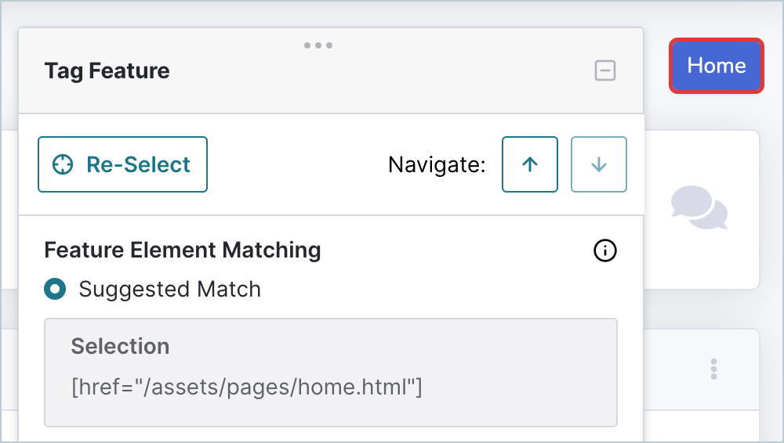Click the Navigate: label
Screen dimensions: 784x443
pyautogui.click(x=437, y=164)
